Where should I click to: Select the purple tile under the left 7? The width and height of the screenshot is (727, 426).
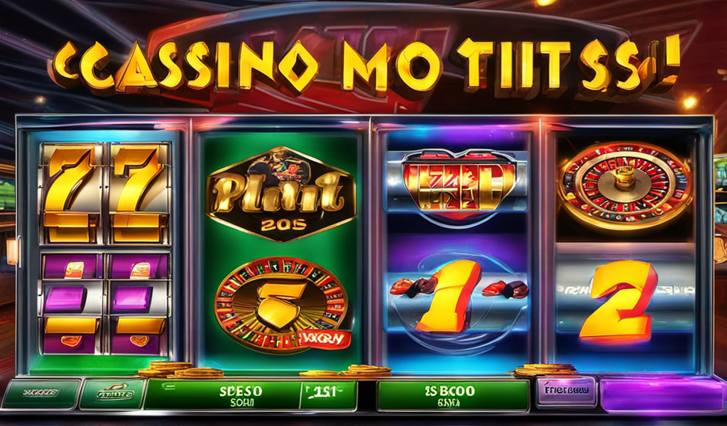(73, 267)
